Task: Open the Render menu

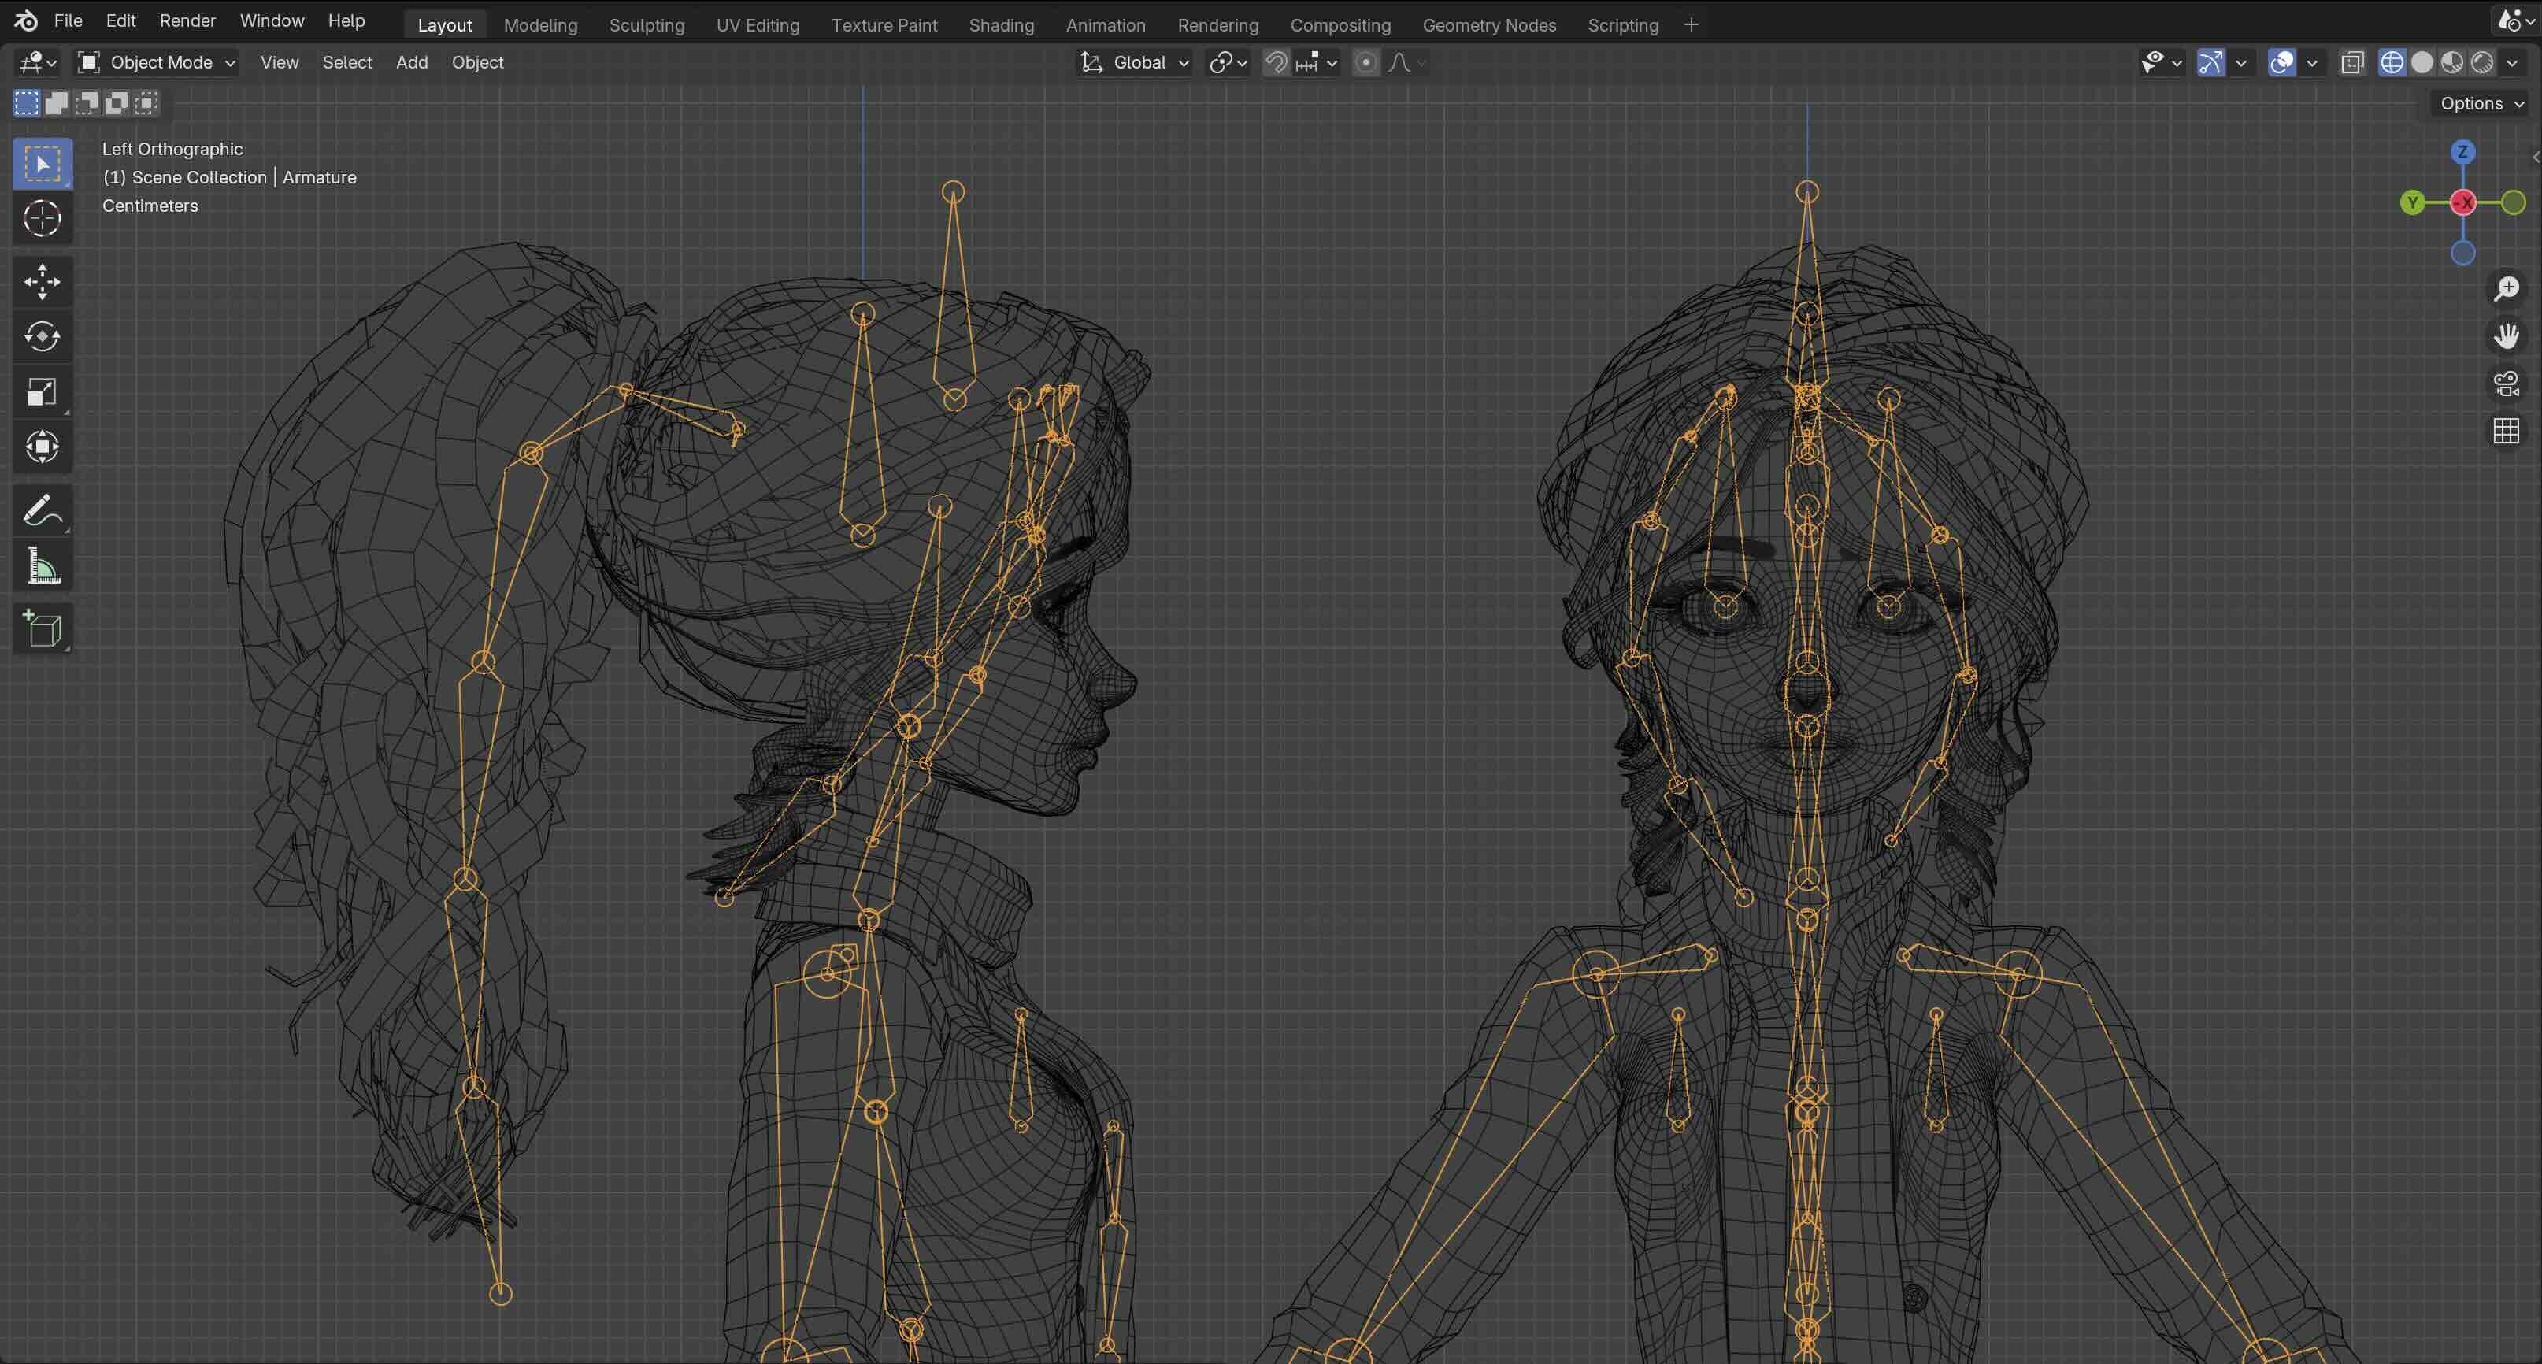Action: 187,20
